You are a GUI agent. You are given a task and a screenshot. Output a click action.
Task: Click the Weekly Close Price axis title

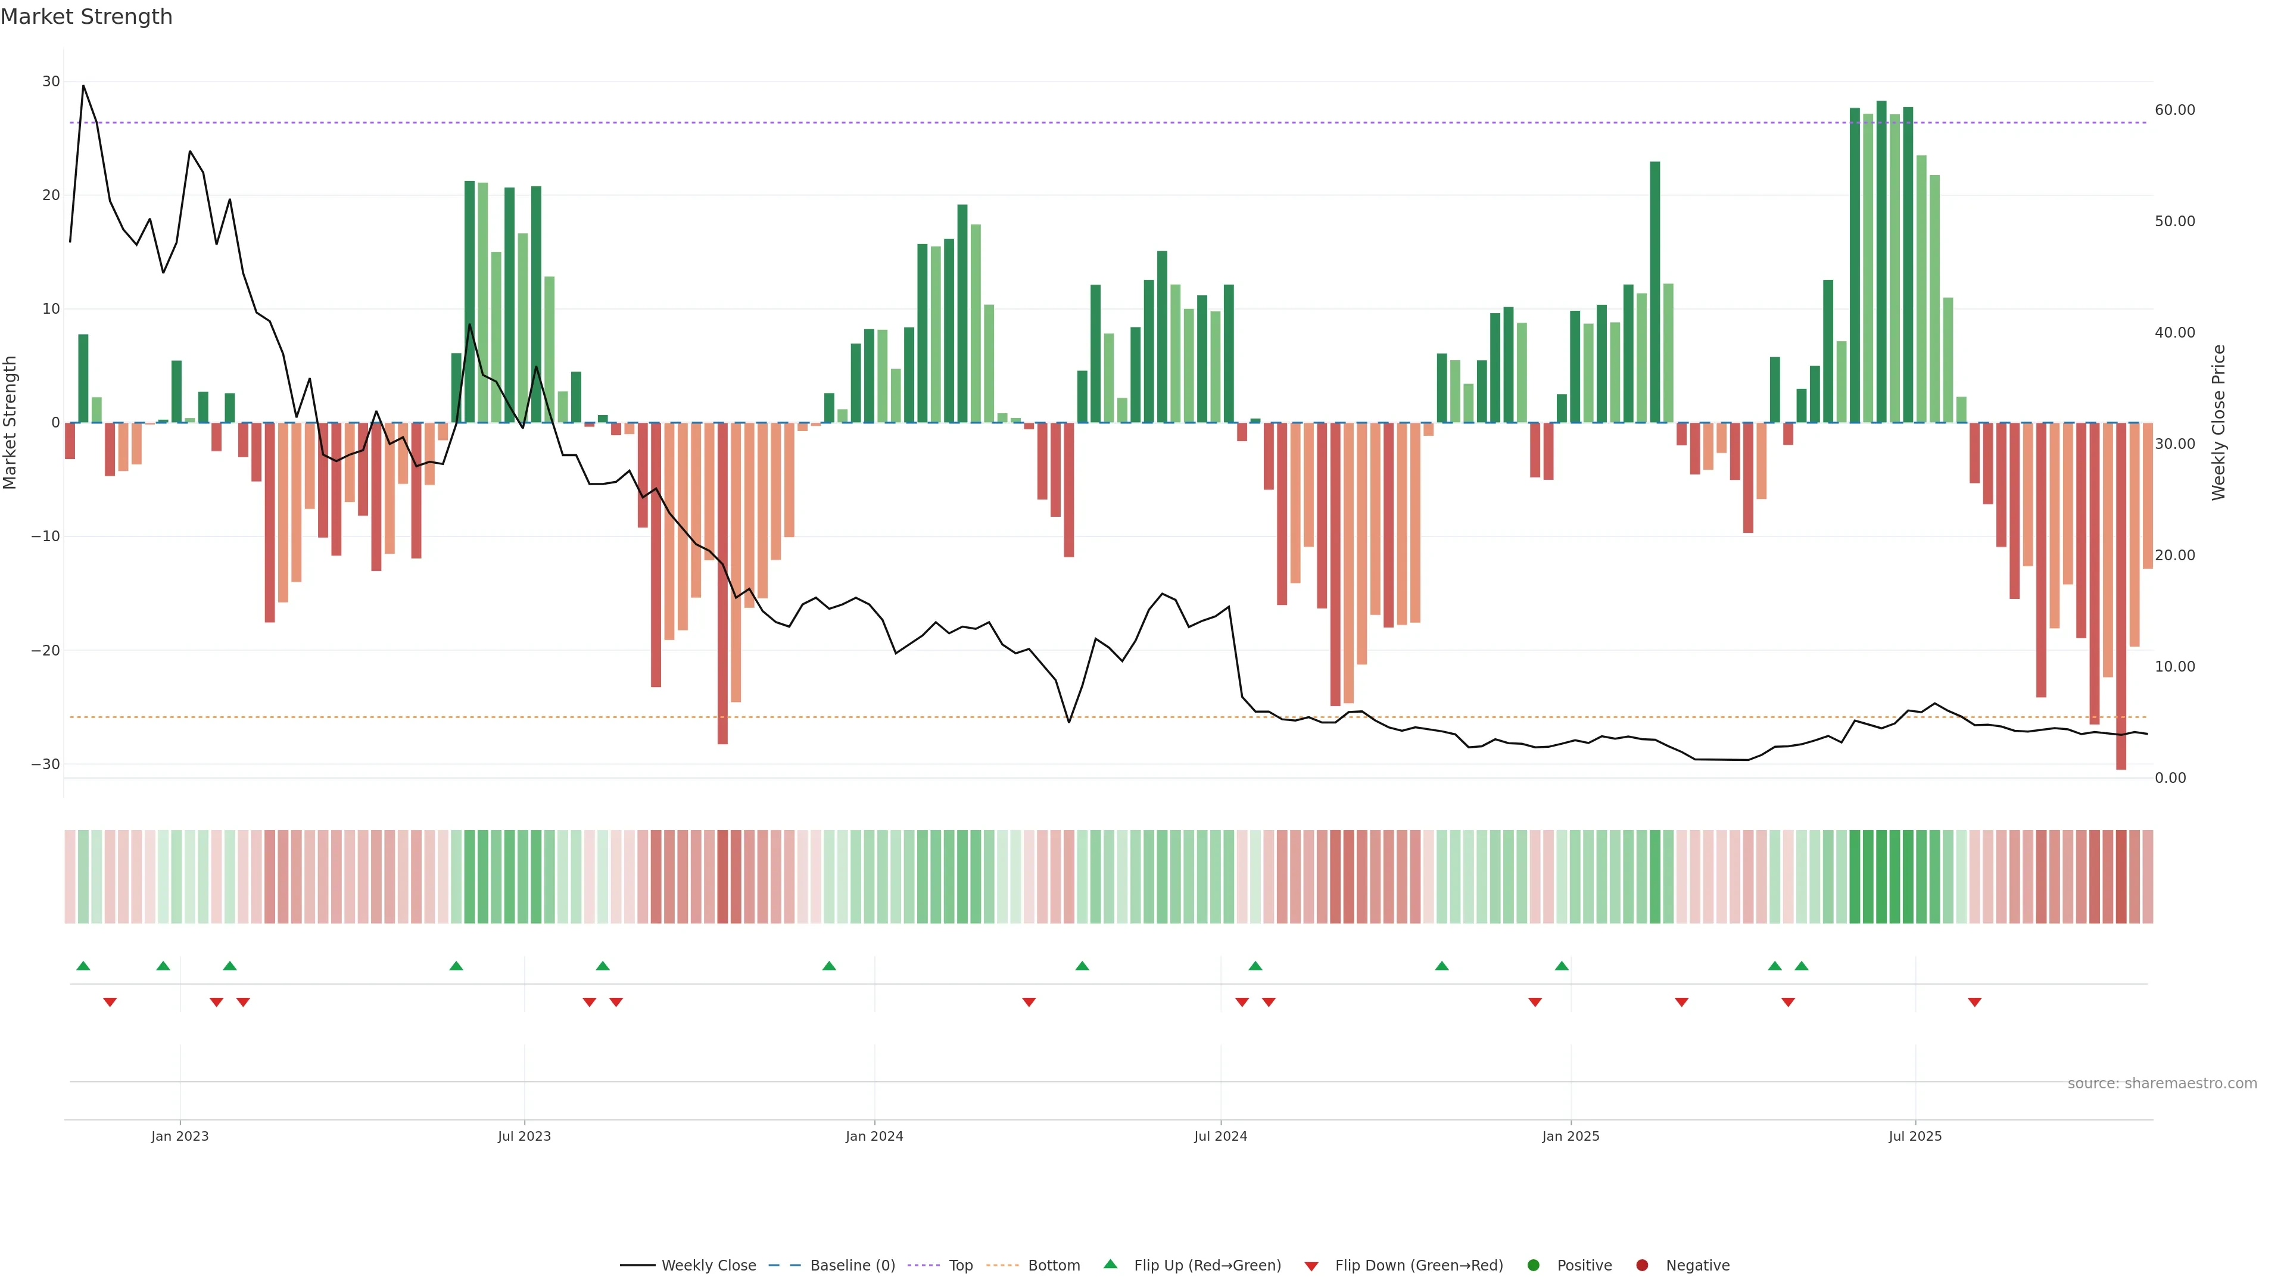[2219, 423]
